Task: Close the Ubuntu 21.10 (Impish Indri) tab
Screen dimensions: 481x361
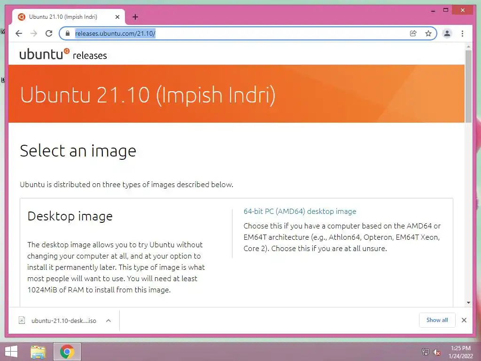Action: click(117, 17)
